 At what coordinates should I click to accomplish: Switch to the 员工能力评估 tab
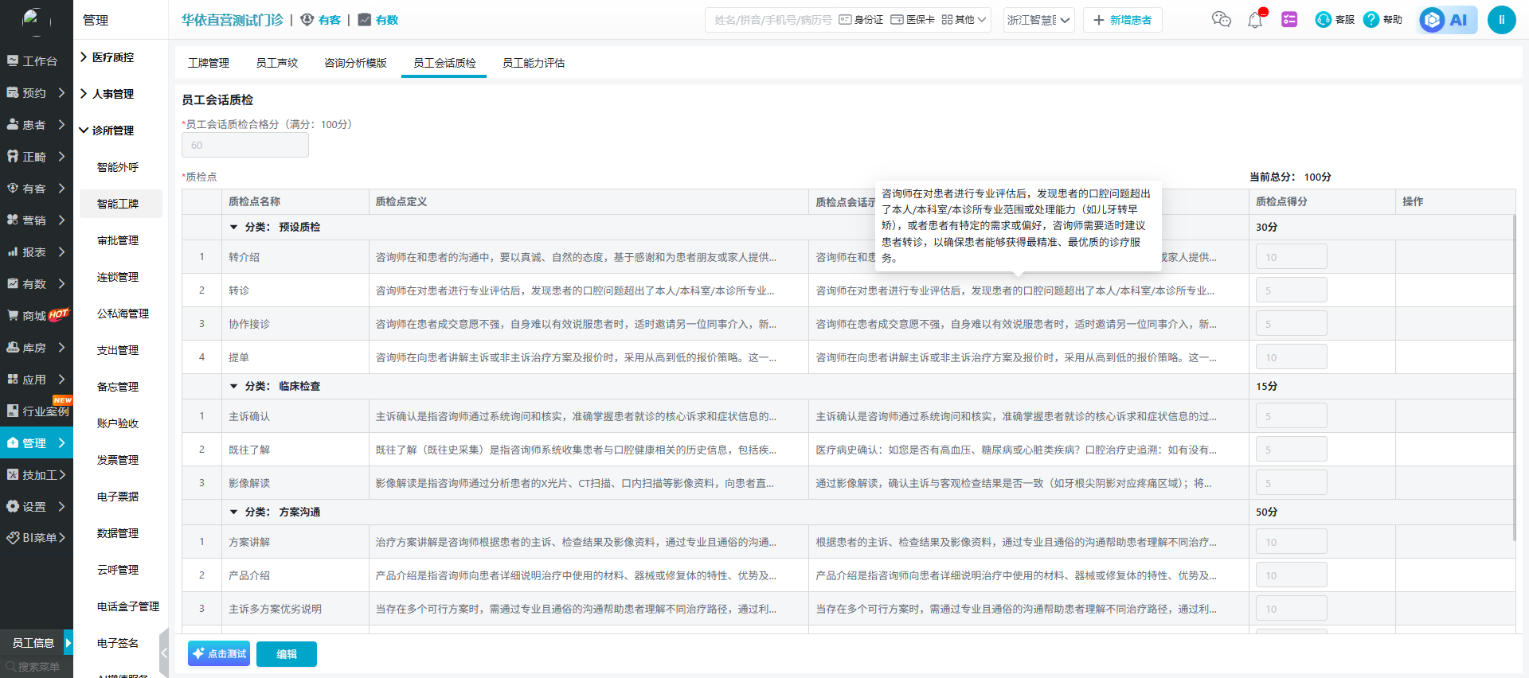coord(533,63)
